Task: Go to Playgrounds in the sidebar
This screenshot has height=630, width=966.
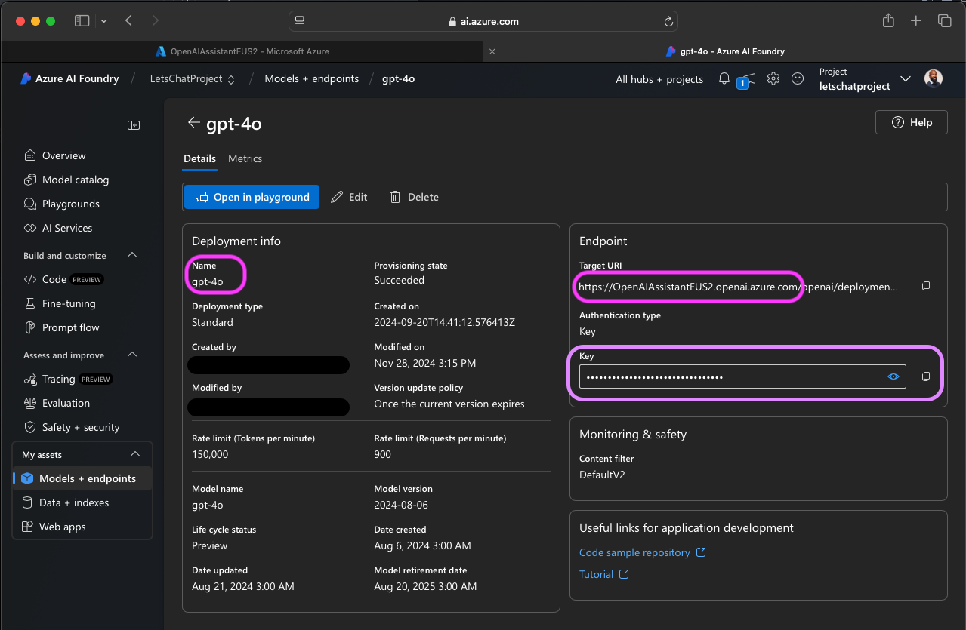Action: (70, 204)
